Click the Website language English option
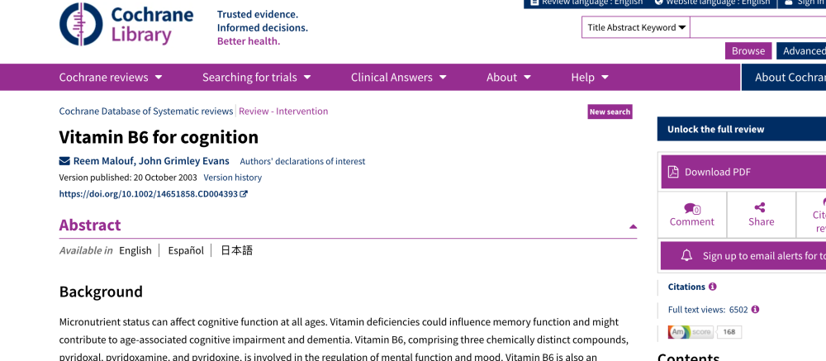The width and height of the screenshot is (826, 361). pos(712,2)
